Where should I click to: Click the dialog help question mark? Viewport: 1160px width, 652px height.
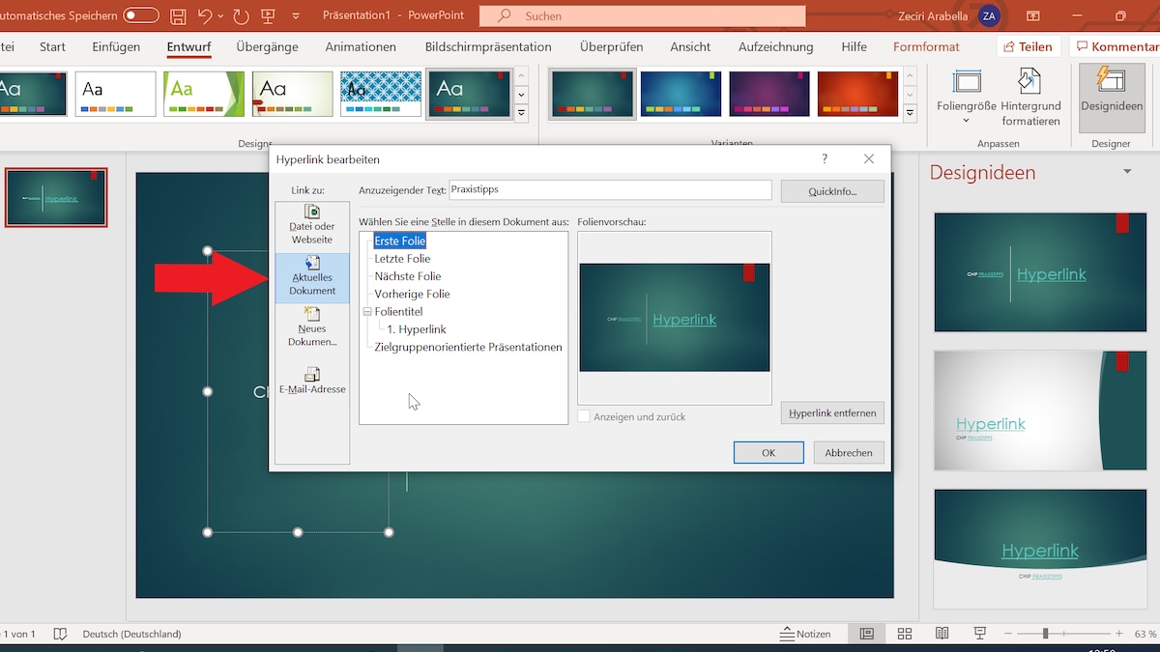pos(825,158)
